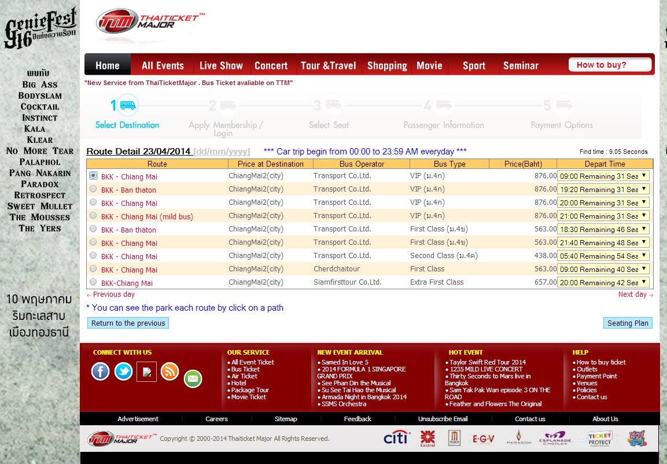Open the 09:00 Remaining 31 Seats dropdown
The height and width of the screenshot is (464, 667).
[x=603, y=176]
